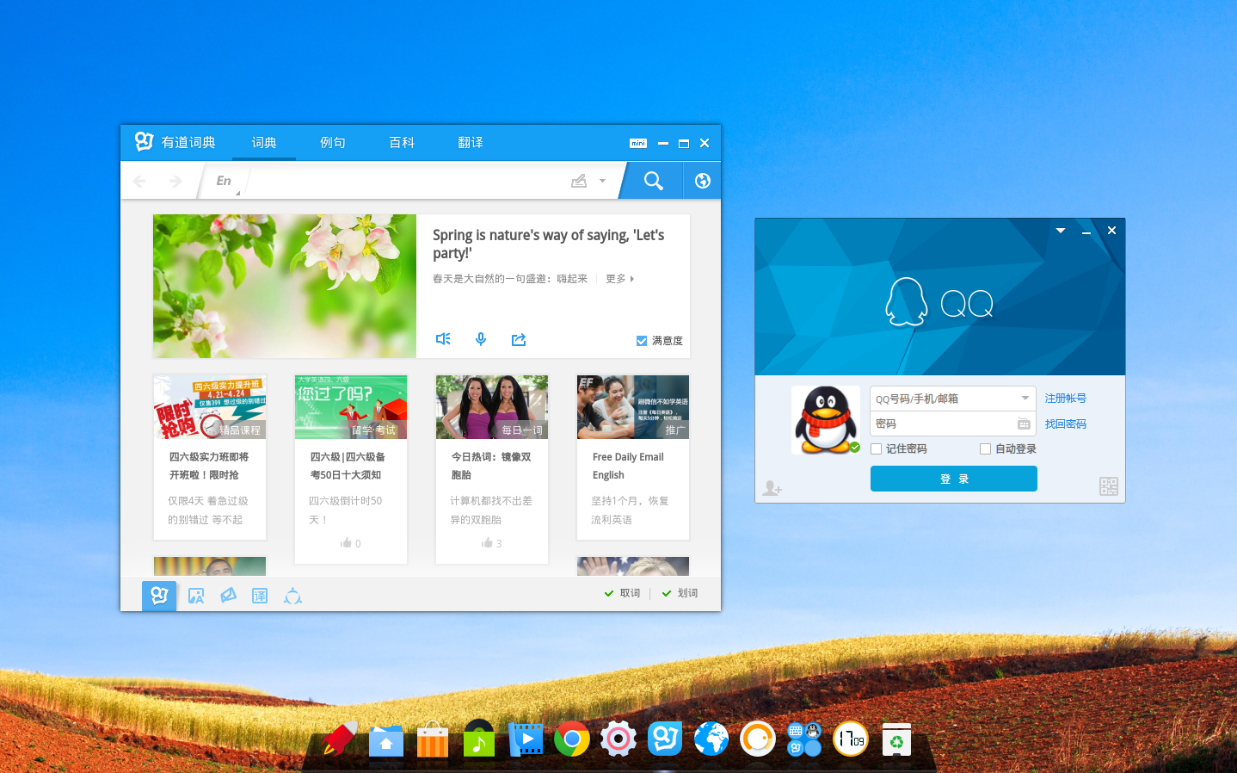Click the QQ multi-account add user icon

772,488
